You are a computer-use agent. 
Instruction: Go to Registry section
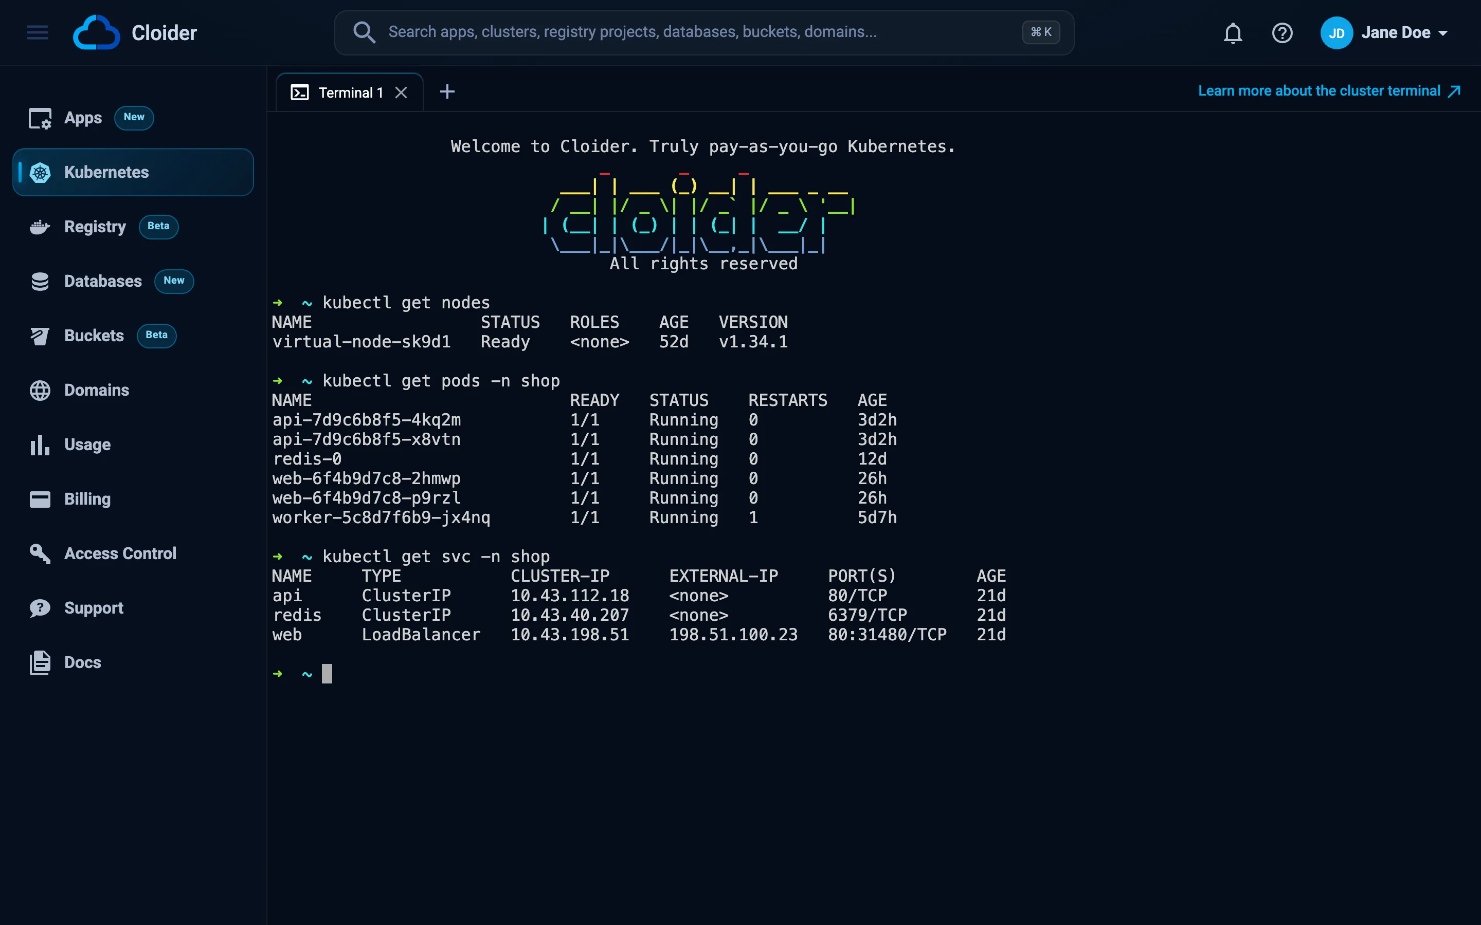click(95, 227)
